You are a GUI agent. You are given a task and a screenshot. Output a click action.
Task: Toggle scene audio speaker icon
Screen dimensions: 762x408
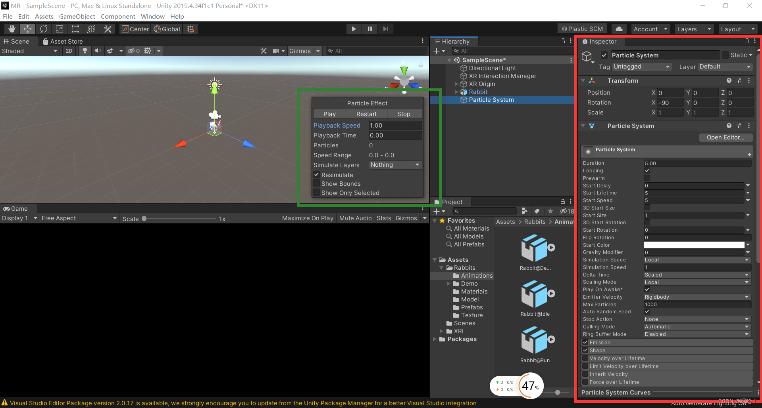tap(97, 51)
